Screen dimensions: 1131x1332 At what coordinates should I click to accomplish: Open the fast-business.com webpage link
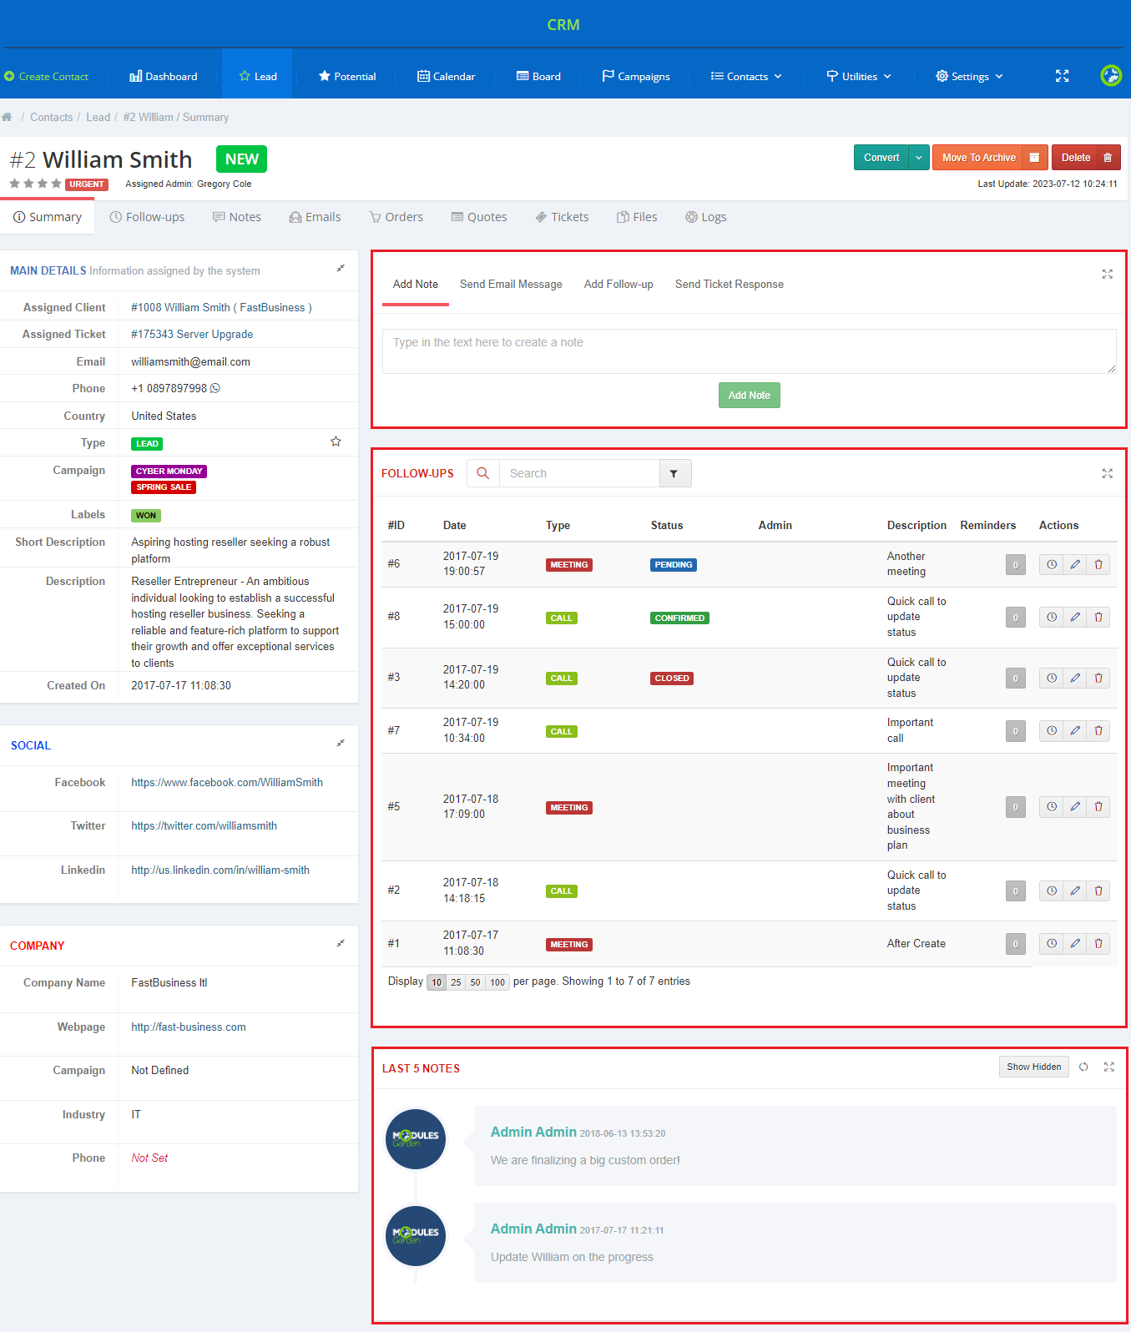(x=189, y=1027)
